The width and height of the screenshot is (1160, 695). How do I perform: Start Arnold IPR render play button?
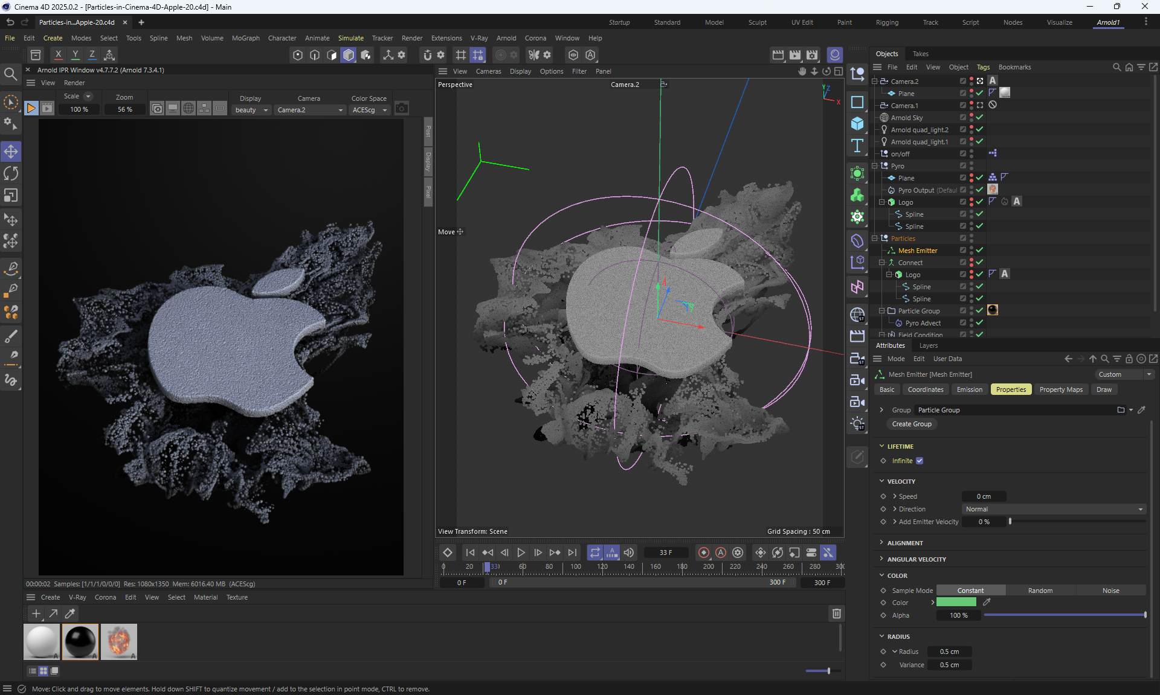(x=31, y=109)
